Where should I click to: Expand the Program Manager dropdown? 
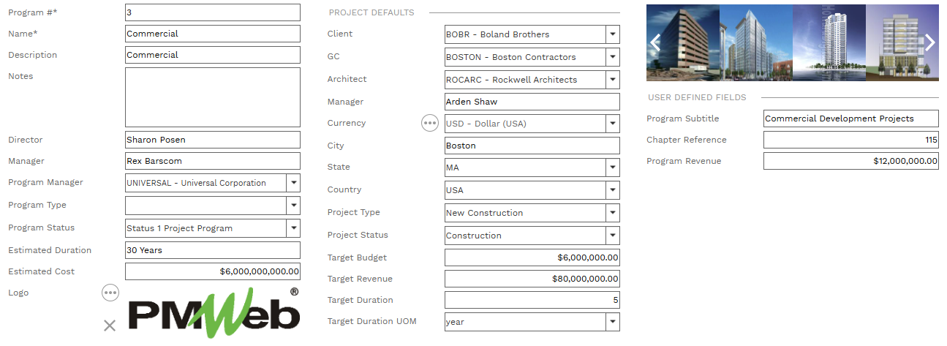click(293, 183)
